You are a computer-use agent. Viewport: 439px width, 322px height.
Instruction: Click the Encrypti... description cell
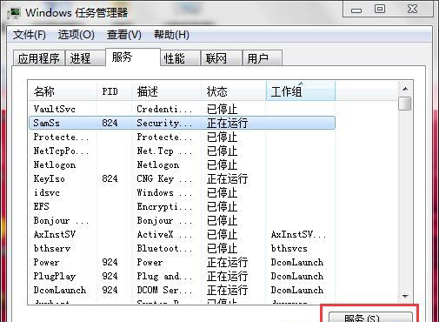click(164, 206)
